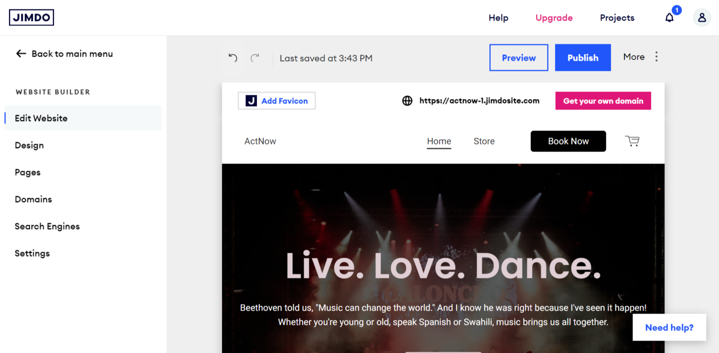Click the undo arrow icon

(x=233, y=58)
